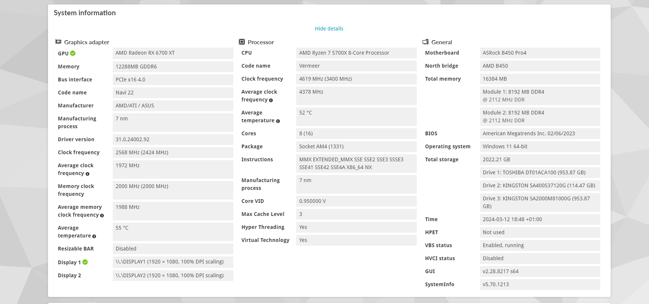Click the 2024-03-12 18:48 time value
This screenshot has height=304, width=649.
click(540, 219)
